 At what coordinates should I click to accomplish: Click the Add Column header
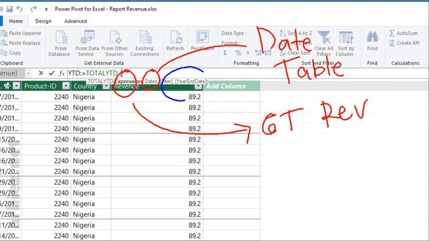pos(232,86)
